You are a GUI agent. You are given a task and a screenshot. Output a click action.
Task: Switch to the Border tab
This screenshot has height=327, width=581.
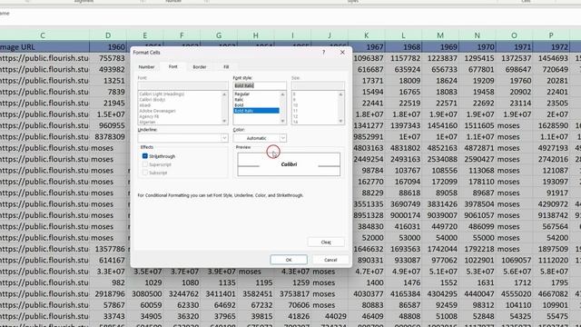(x=200, y=67)
